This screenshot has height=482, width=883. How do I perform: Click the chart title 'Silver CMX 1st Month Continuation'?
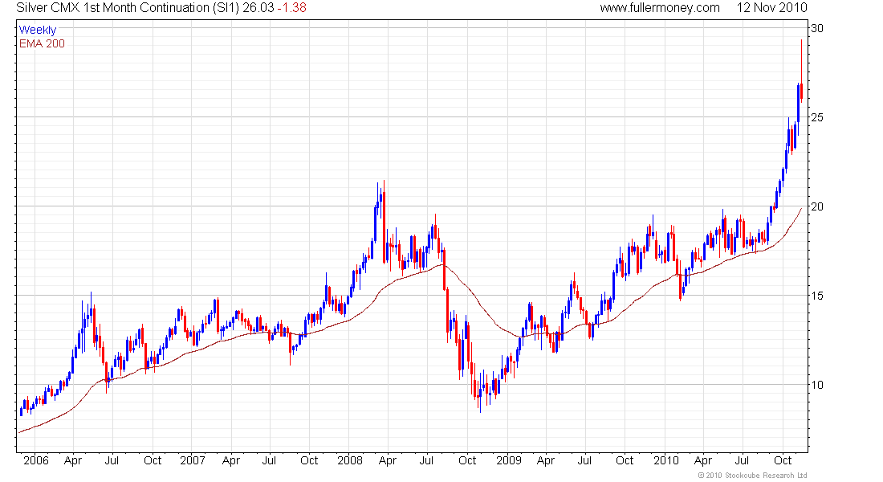coord(112,8)
